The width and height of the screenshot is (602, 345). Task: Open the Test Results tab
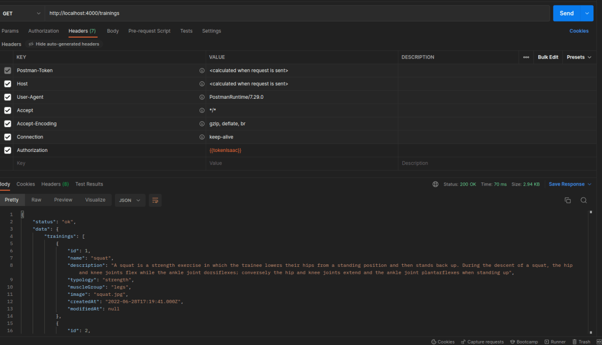(x=89, y=185)
